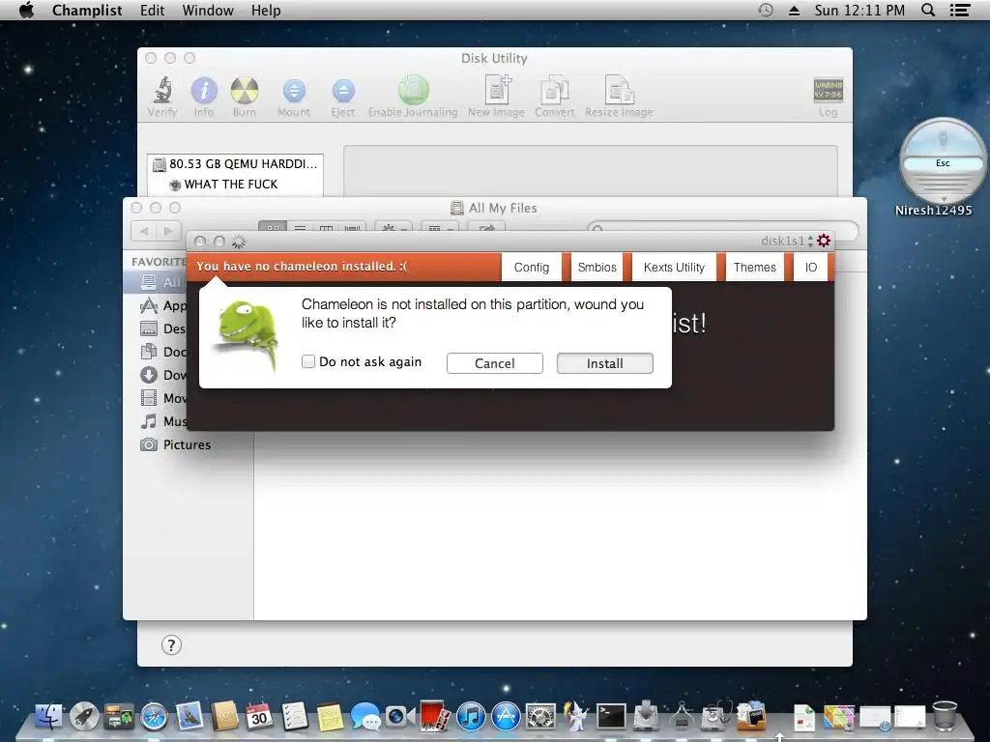Click Enable Journaling in Disk Utility toolbar
The image size is (990, 742).
click(x=413, y=97)
